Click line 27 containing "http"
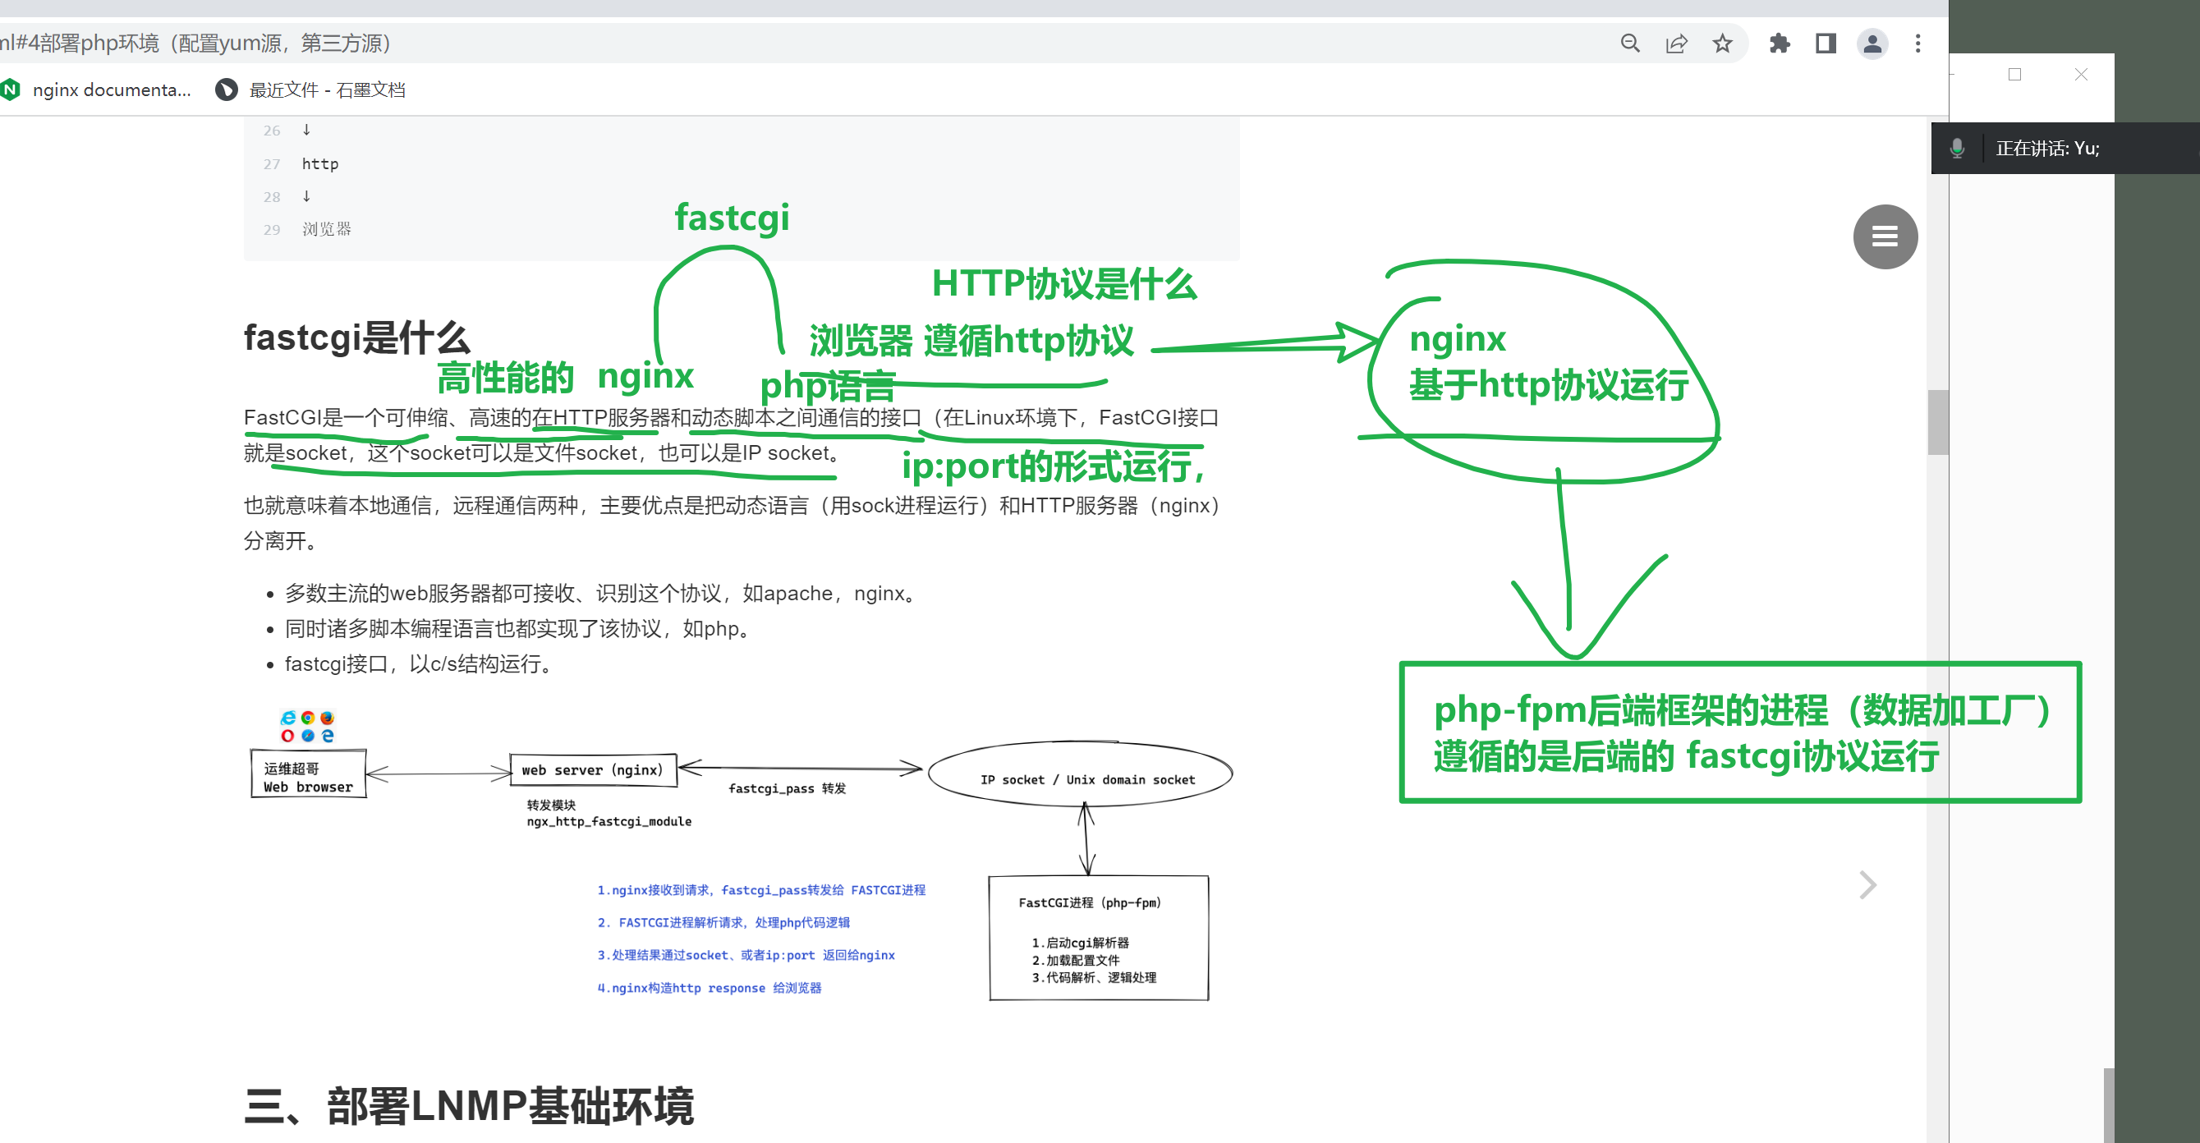The width and height of the screenshot is (2200, 1143). (x=319, y=163)
